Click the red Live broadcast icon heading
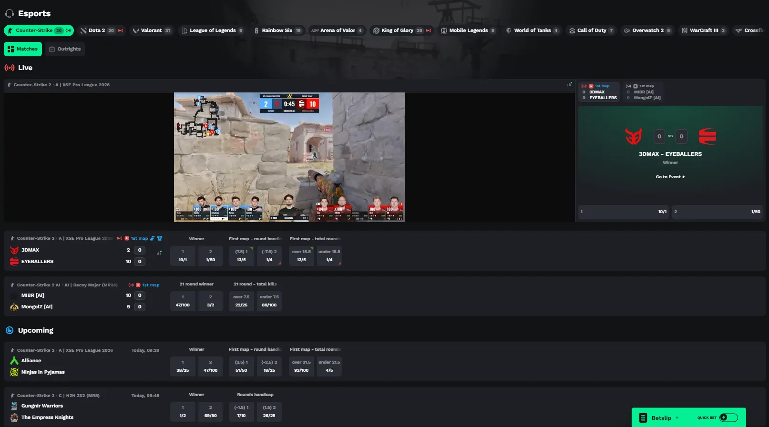Viewport: 769px width, 427px height. (9, 68)
